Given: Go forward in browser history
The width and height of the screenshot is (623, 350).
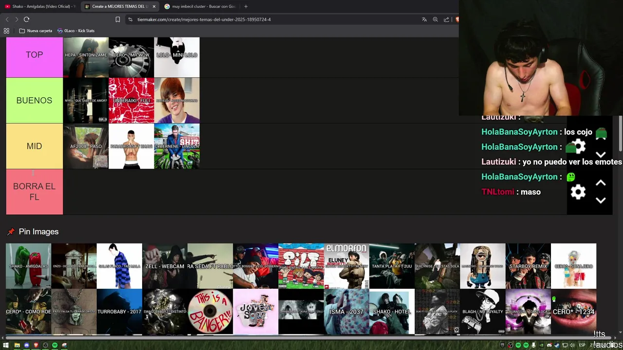Looking at the screenshot, I should pyautogui.click(x=17, y=19).
